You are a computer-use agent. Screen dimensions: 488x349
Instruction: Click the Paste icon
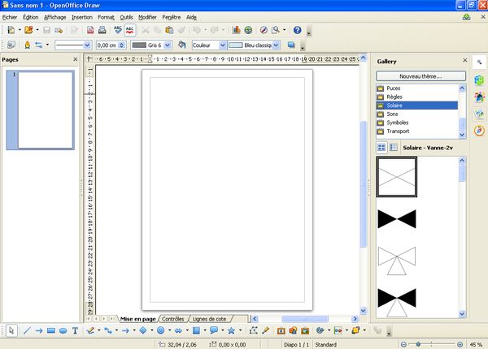(x=169, y=30)
